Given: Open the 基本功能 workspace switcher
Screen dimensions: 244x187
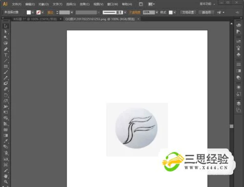Looking at the screenshot, I should tap(207, 4).
